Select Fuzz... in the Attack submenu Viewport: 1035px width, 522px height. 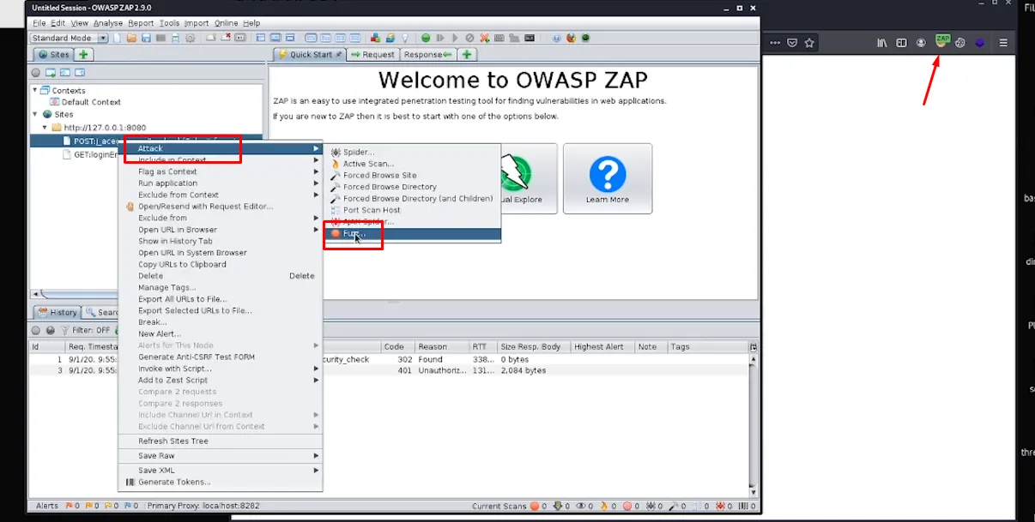(x=412, y=233)
